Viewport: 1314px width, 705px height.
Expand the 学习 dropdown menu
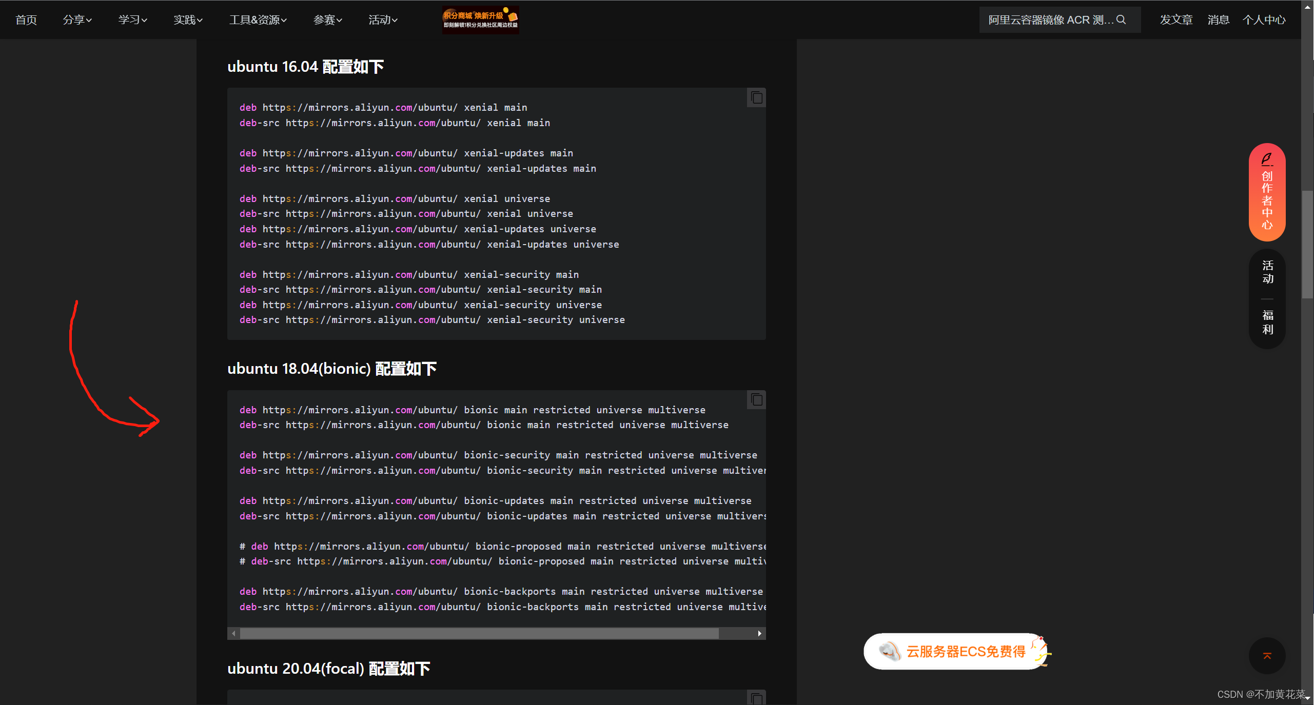pos(132,19)
